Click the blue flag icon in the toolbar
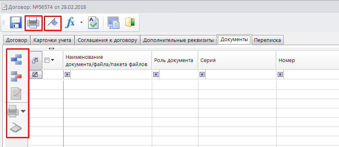This screenshot has width=339, height=147. [52, 23]
